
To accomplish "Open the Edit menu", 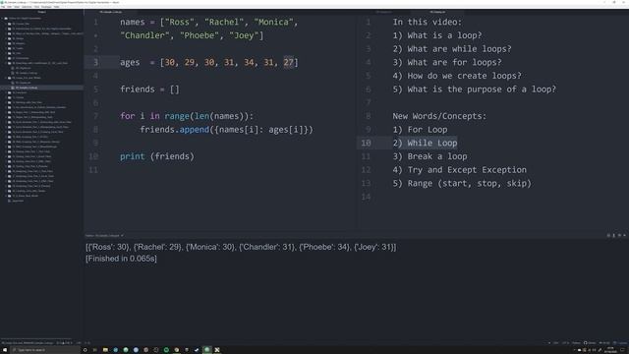I will [x=9, y=7].
